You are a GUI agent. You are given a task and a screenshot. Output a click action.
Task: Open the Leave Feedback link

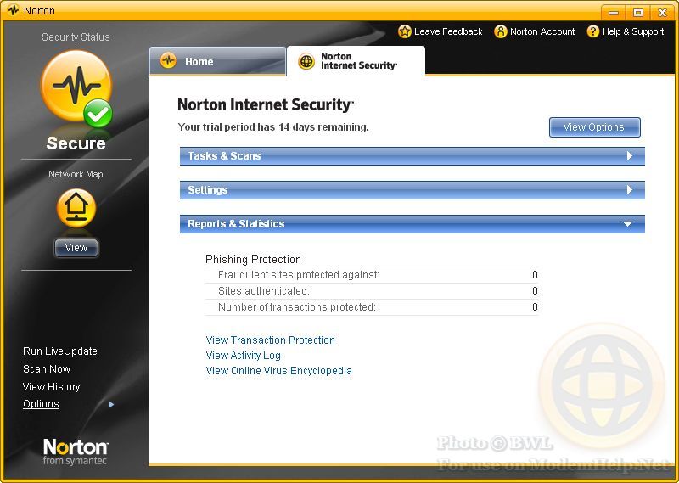tap(448, 31)
